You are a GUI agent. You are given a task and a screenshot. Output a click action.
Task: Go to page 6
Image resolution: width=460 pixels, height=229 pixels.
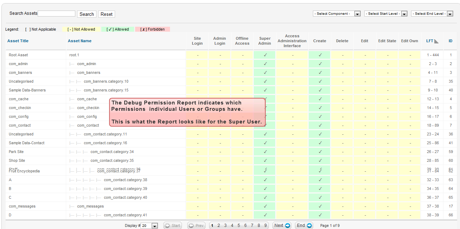coord(245,225)
